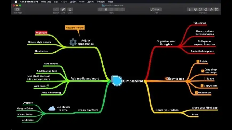This screenshot has height=130, width=232.
Task: Click the first icon in Topic toolbar group
Action: (x=101, y=10)
